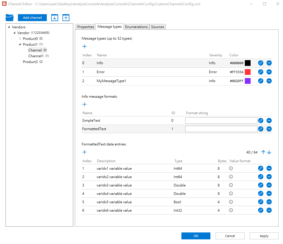The image size is (283, 244).
Task: Click the open folder icon in toolbar
Action: (x=10, y=18)
